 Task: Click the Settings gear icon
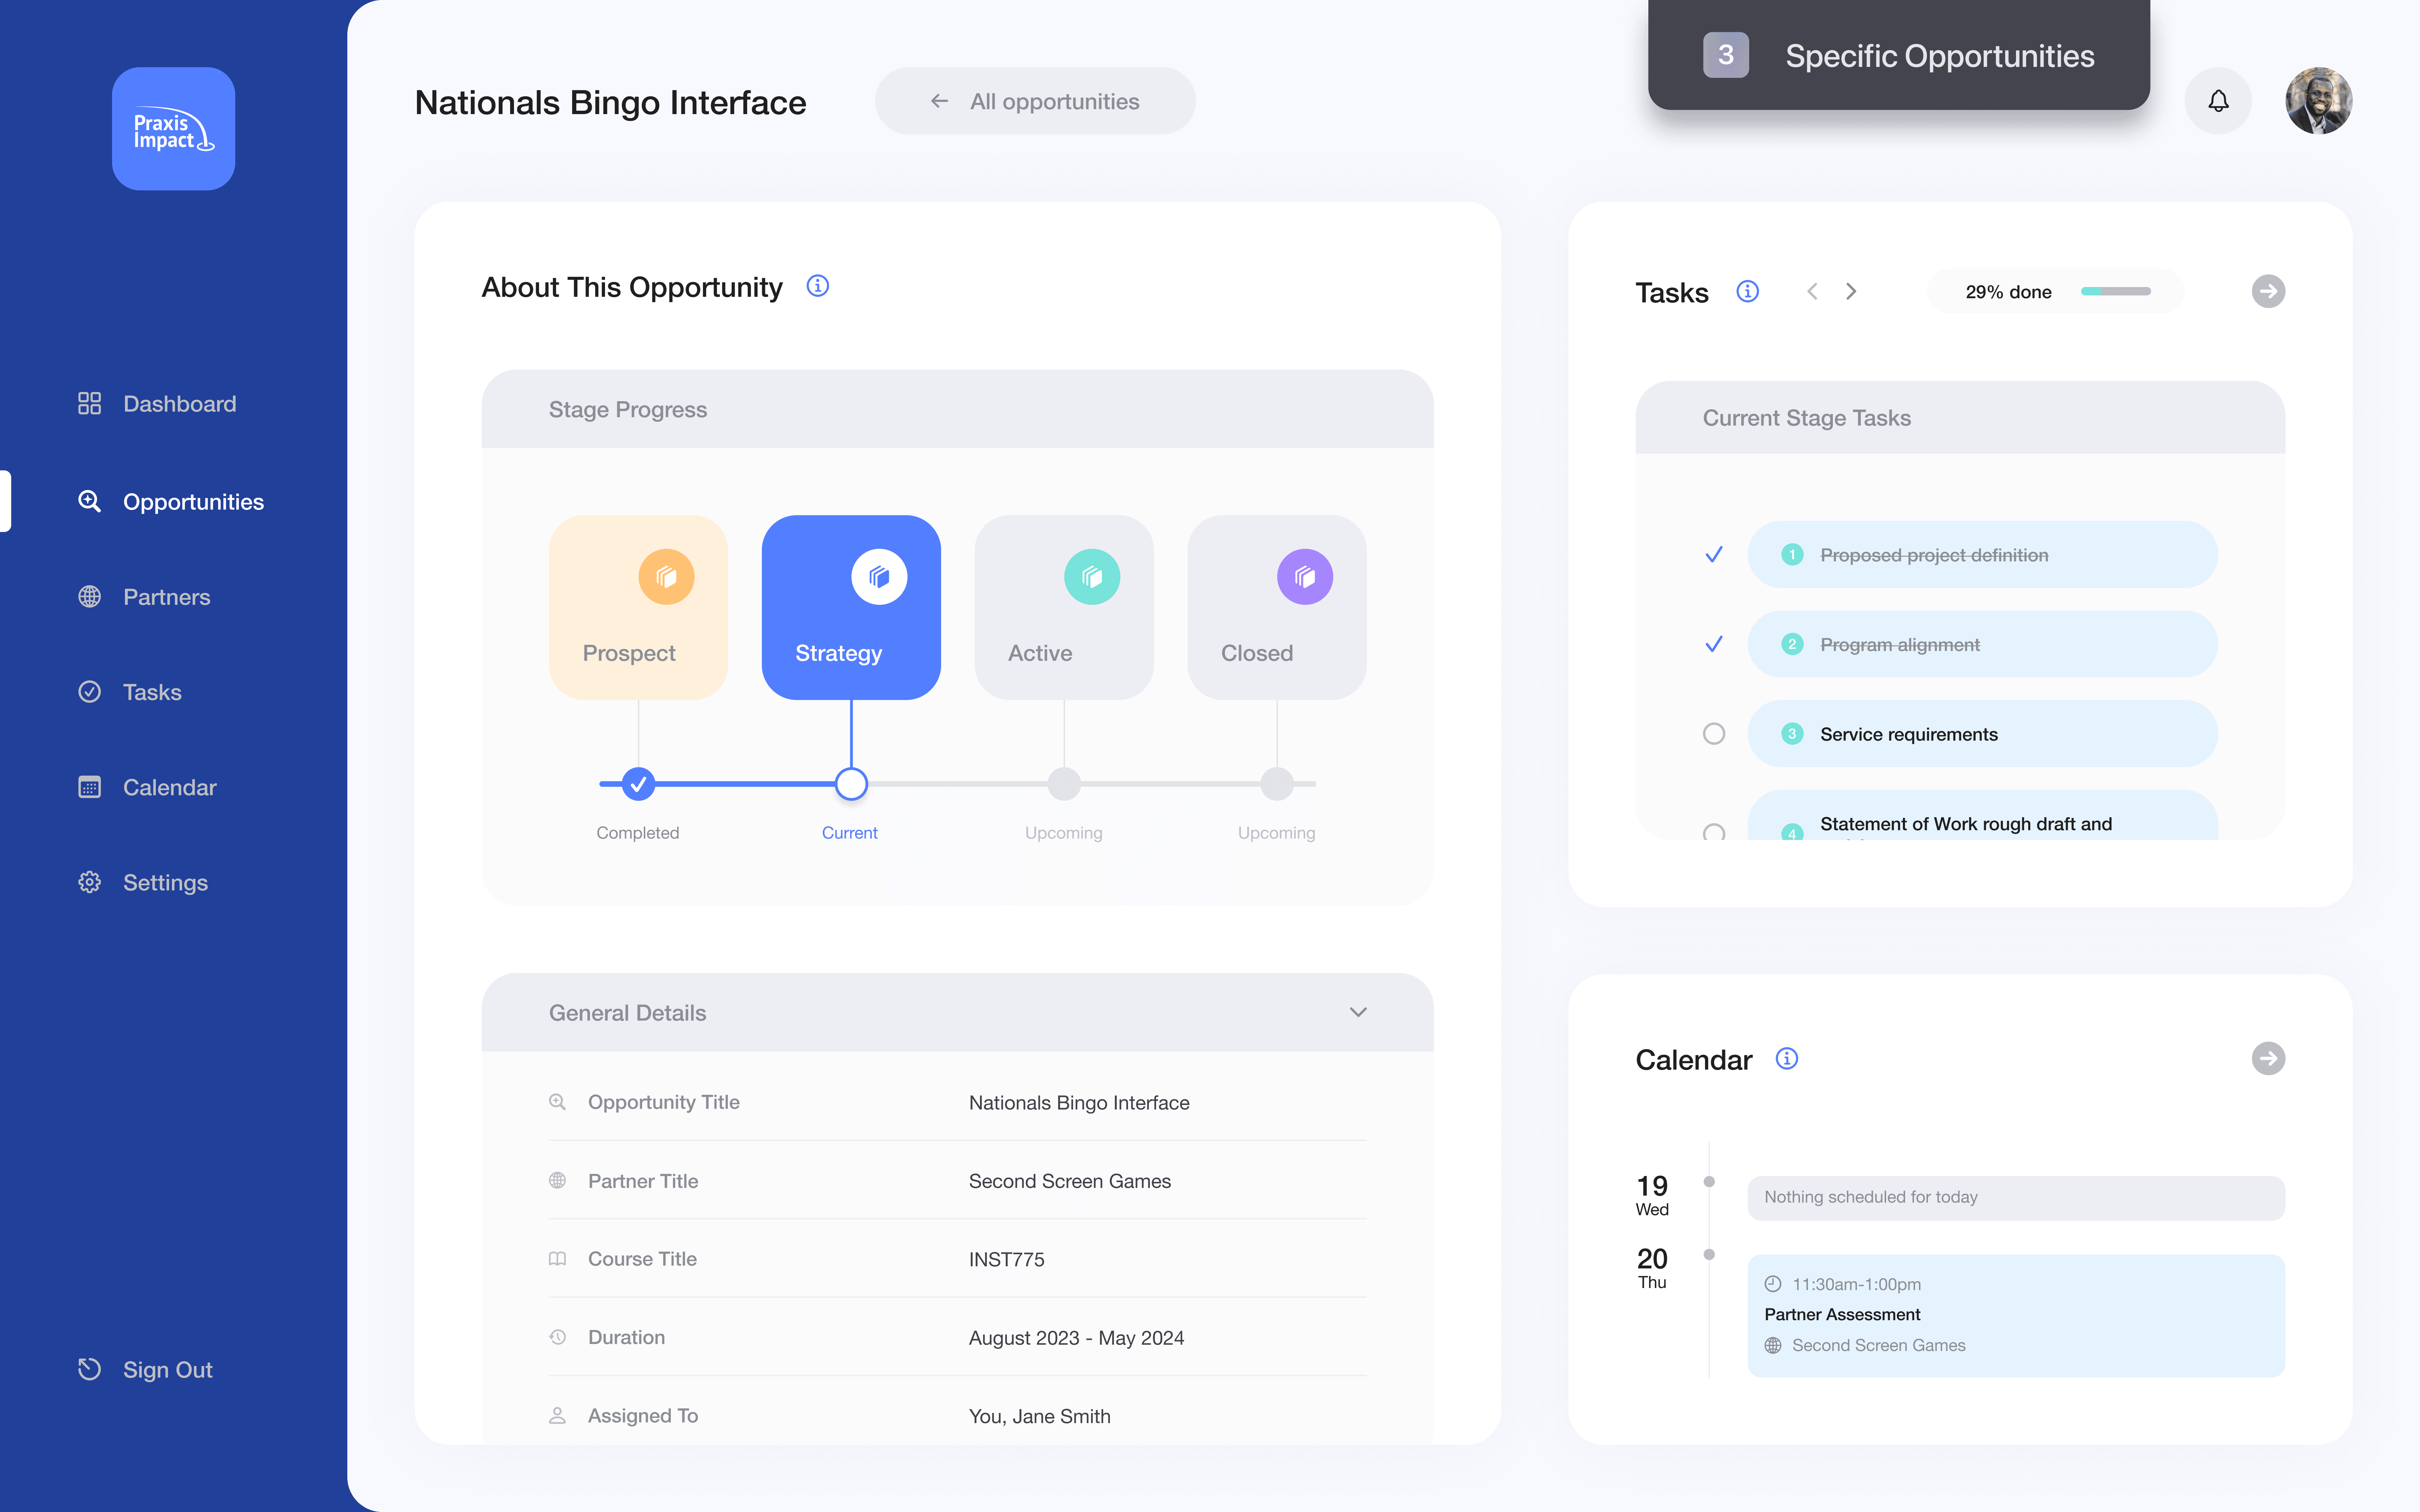pos(90,882)
